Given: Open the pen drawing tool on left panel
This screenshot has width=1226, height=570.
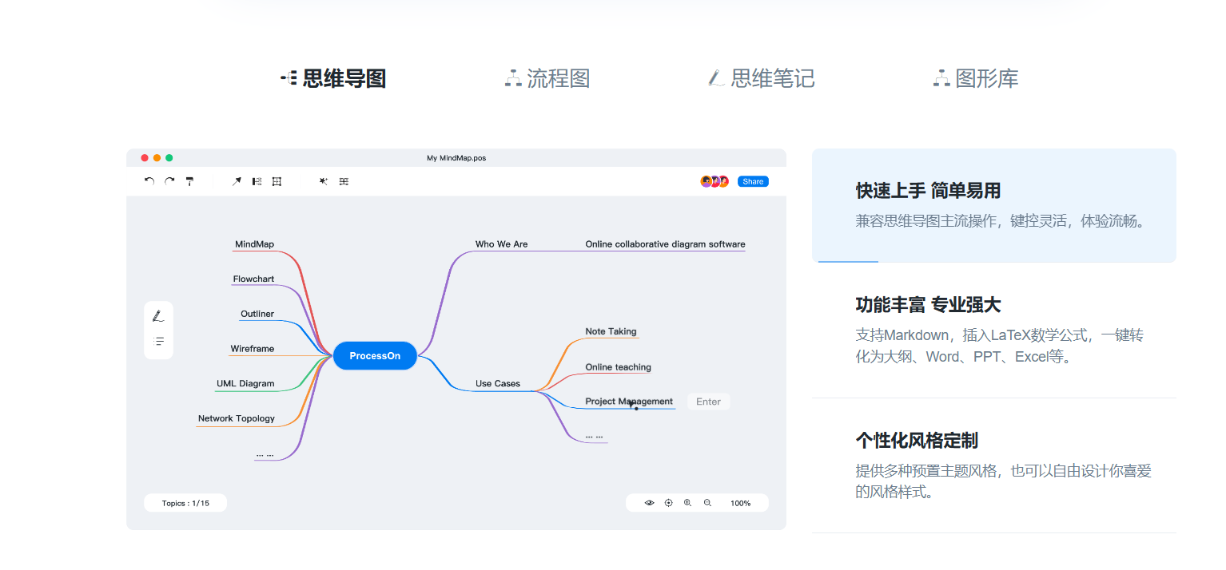Looking at the screenshot, I should [158, 316].
